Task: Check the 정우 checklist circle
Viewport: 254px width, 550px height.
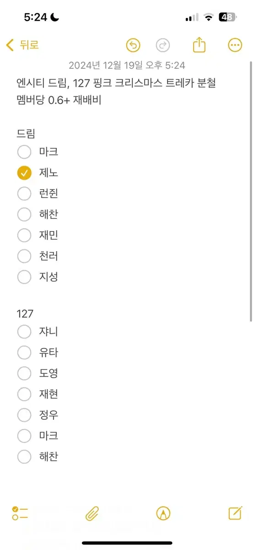Action: 24,415
